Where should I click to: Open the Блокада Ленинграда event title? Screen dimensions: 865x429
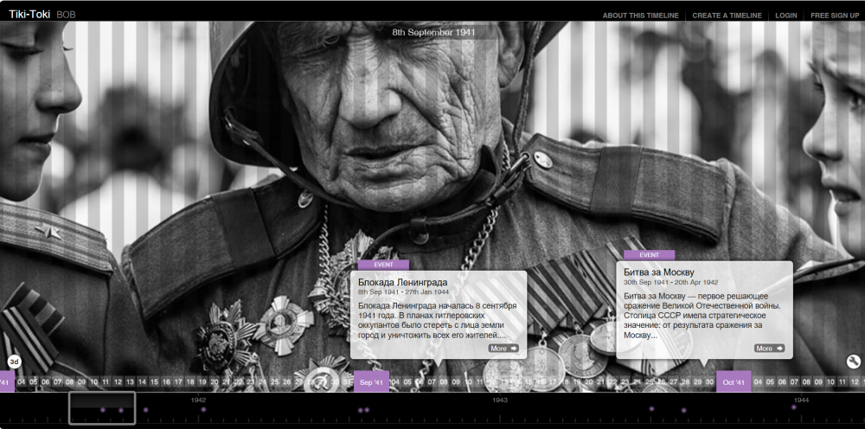pos(402,283)
